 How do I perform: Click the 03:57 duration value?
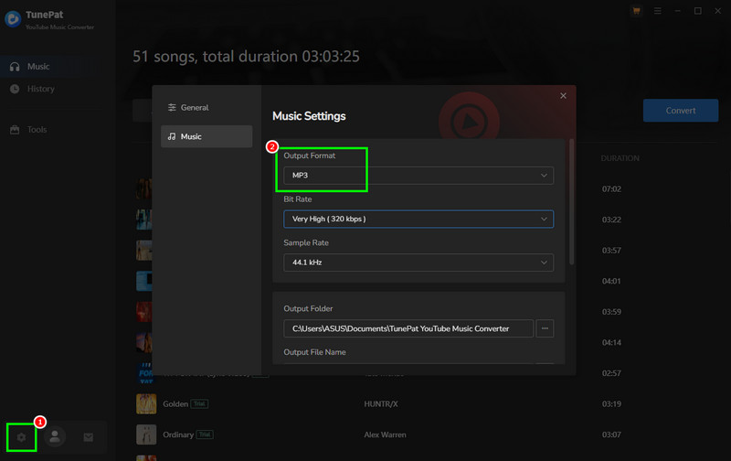(611, 251)
